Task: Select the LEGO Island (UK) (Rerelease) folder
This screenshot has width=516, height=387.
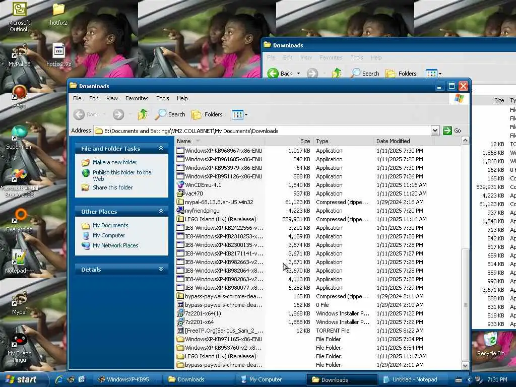Action: coord(221,356)
